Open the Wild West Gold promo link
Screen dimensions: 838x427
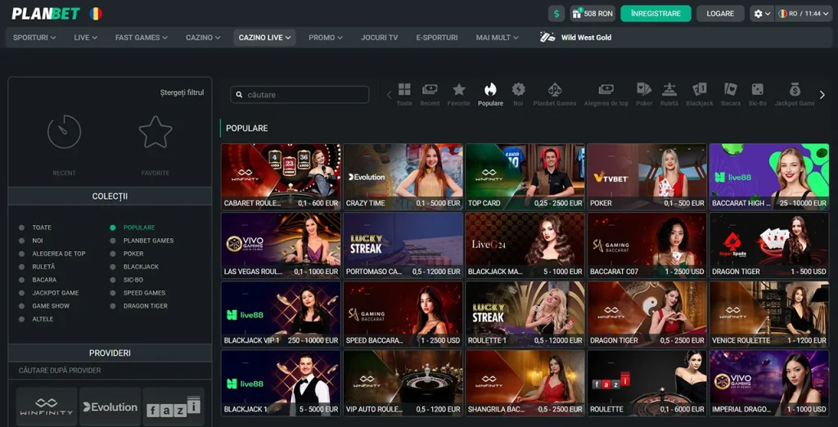575,38
